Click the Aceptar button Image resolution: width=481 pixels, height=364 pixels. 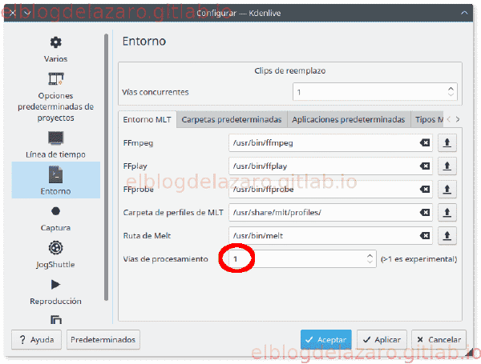[326, 339]
